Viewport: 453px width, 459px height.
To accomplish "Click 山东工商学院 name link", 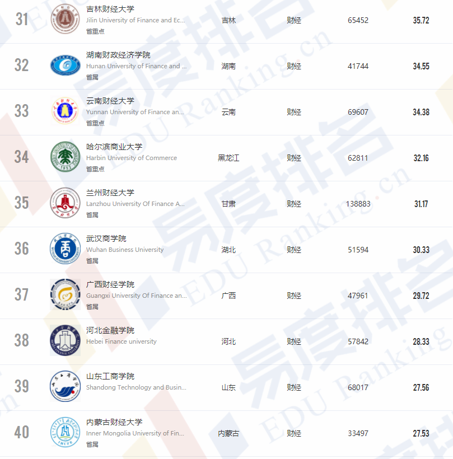I will [110, 377].
